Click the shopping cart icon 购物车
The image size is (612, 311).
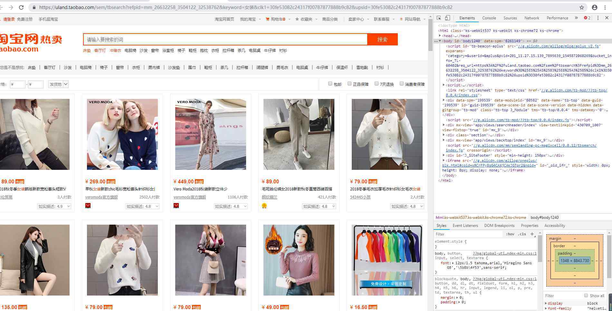267,19
